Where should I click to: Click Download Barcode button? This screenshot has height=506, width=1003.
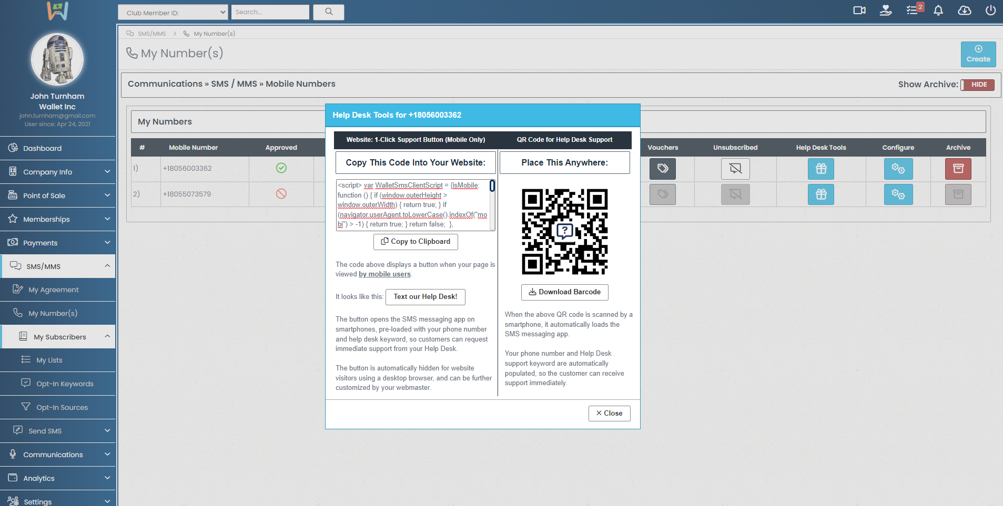pos(564,292)
